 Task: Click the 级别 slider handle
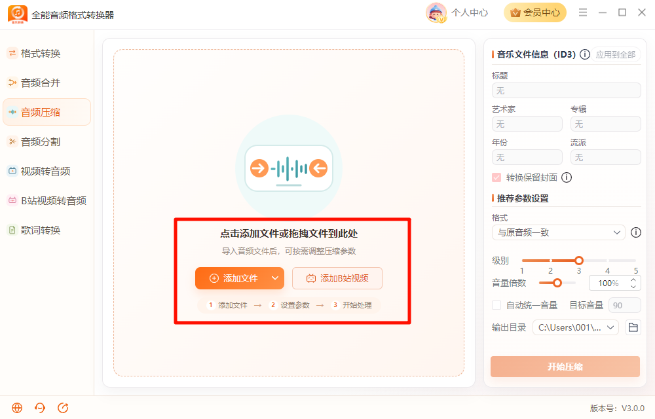click(x=579, y=261)
